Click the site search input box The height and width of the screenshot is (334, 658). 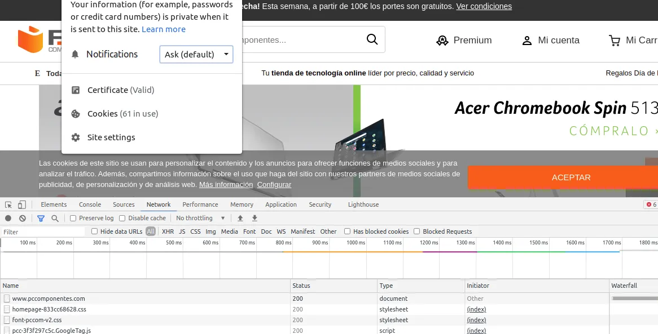point(304,40)
